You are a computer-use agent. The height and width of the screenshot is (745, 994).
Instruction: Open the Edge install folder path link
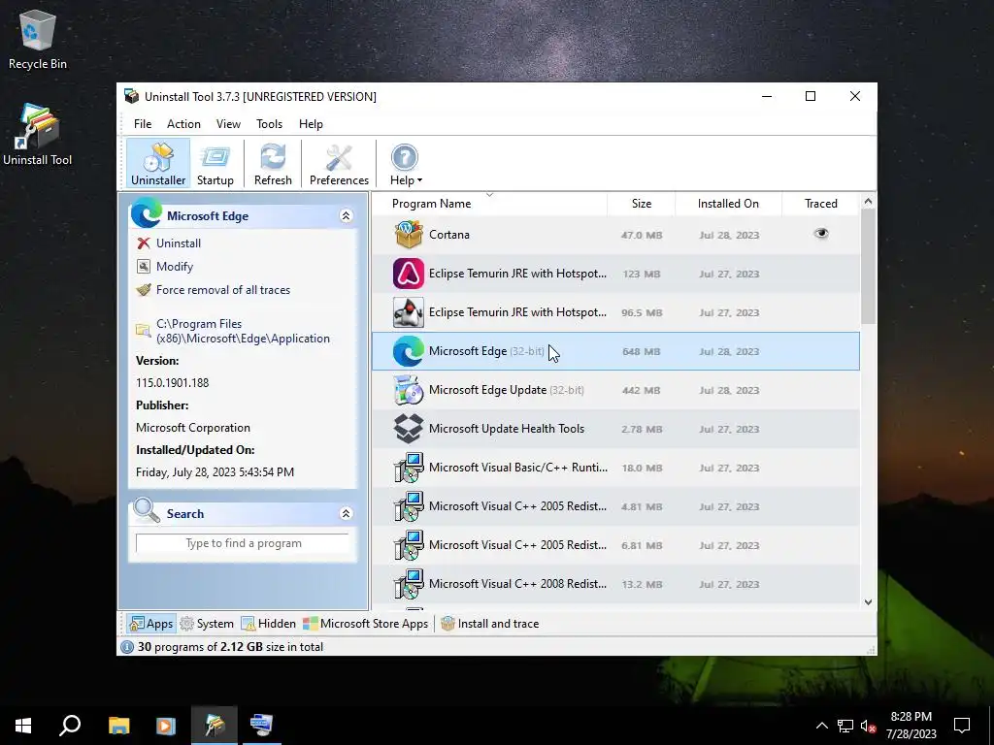(x=243, y=331)
